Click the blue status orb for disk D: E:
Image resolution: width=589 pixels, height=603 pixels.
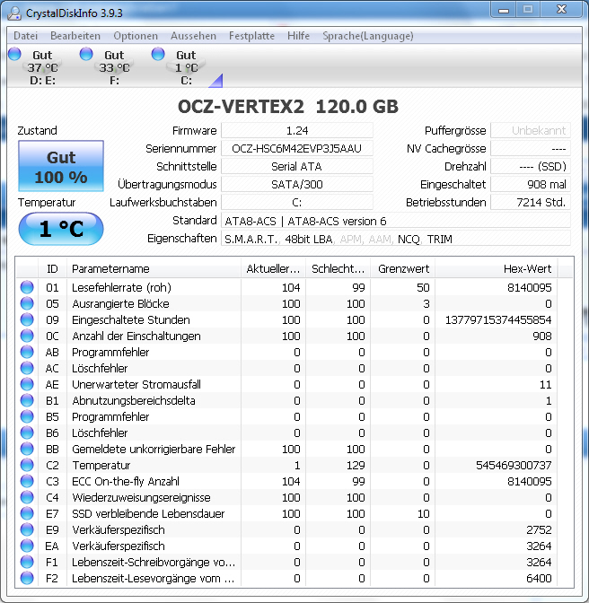click(14, 54)
